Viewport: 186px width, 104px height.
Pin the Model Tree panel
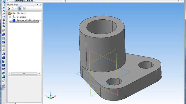pyautogui.click(x=37, y=5)
